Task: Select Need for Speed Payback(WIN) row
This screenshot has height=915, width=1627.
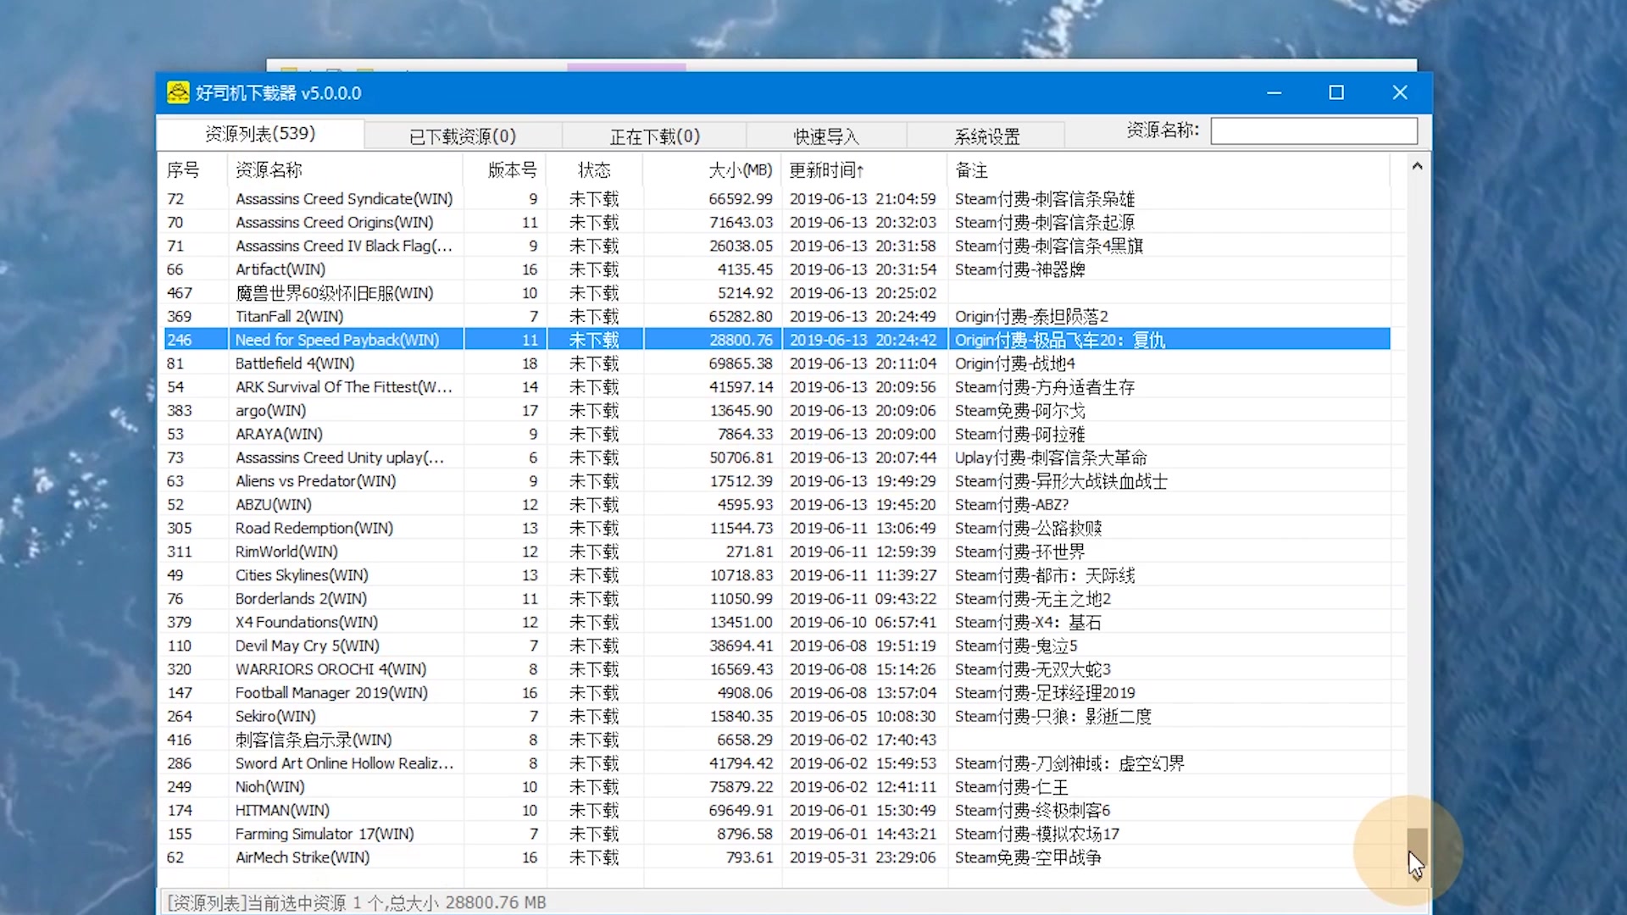Action: tap(776, 340)
